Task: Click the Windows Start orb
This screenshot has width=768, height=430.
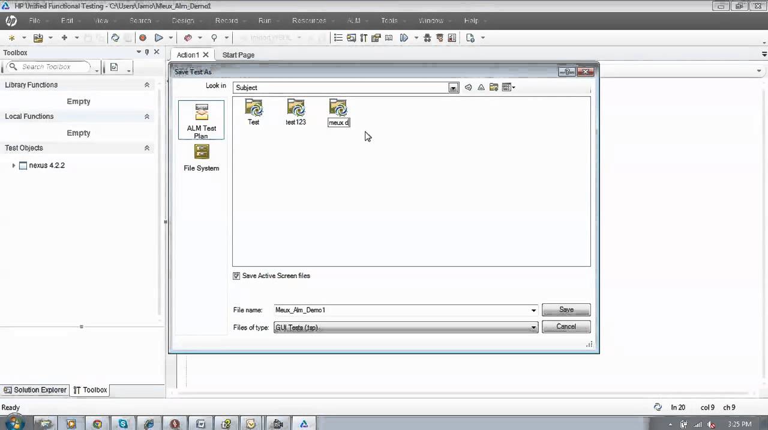Action: coord(14,423)
